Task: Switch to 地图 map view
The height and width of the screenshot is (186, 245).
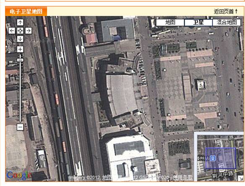Action: point(170,22)
